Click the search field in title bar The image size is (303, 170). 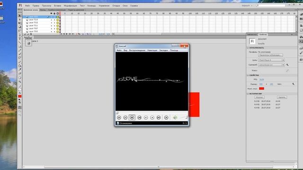[270, 5]
